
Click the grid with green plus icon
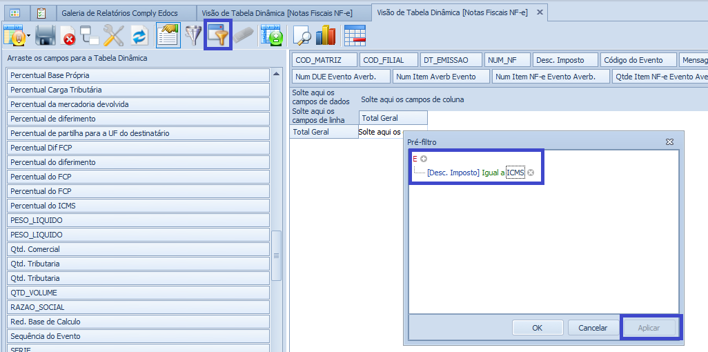click(x=273, y=35)
